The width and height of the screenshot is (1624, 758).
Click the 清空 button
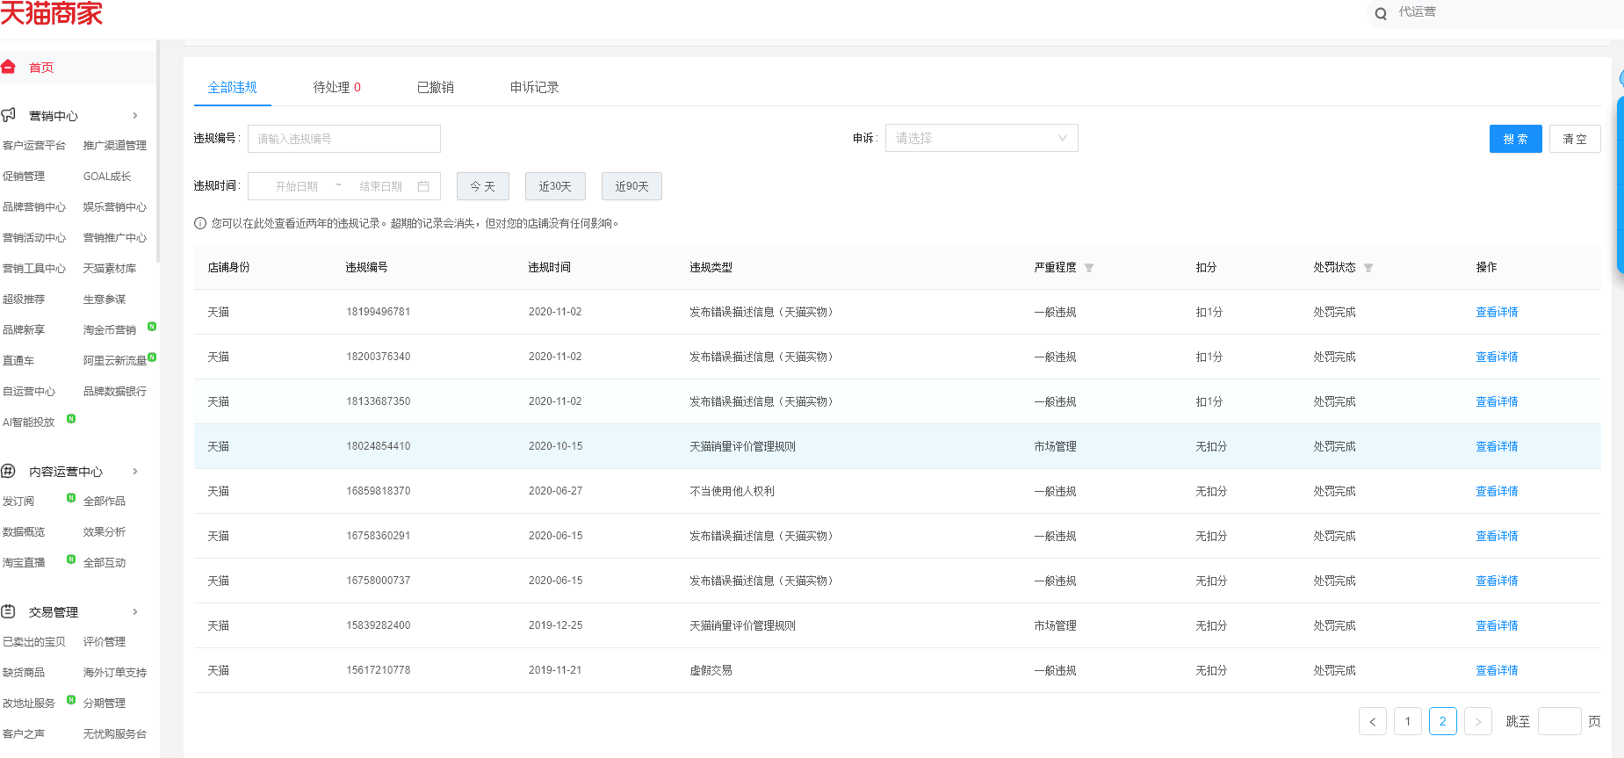pyautogui.click(x=1575, y=139)
